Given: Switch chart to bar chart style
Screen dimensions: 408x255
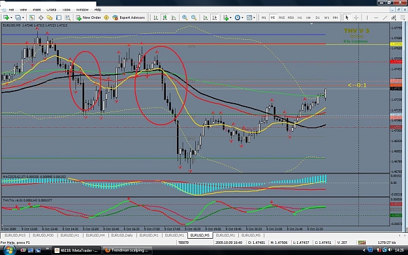Looking at the screenshot, I should [x=155, y=18].
